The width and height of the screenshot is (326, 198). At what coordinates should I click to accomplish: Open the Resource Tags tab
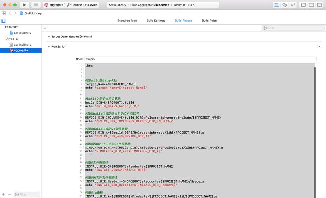(127, 21)
